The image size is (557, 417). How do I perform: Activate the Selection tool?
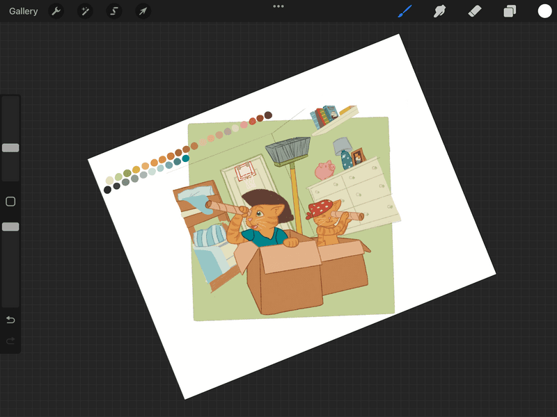coord(113,11)
